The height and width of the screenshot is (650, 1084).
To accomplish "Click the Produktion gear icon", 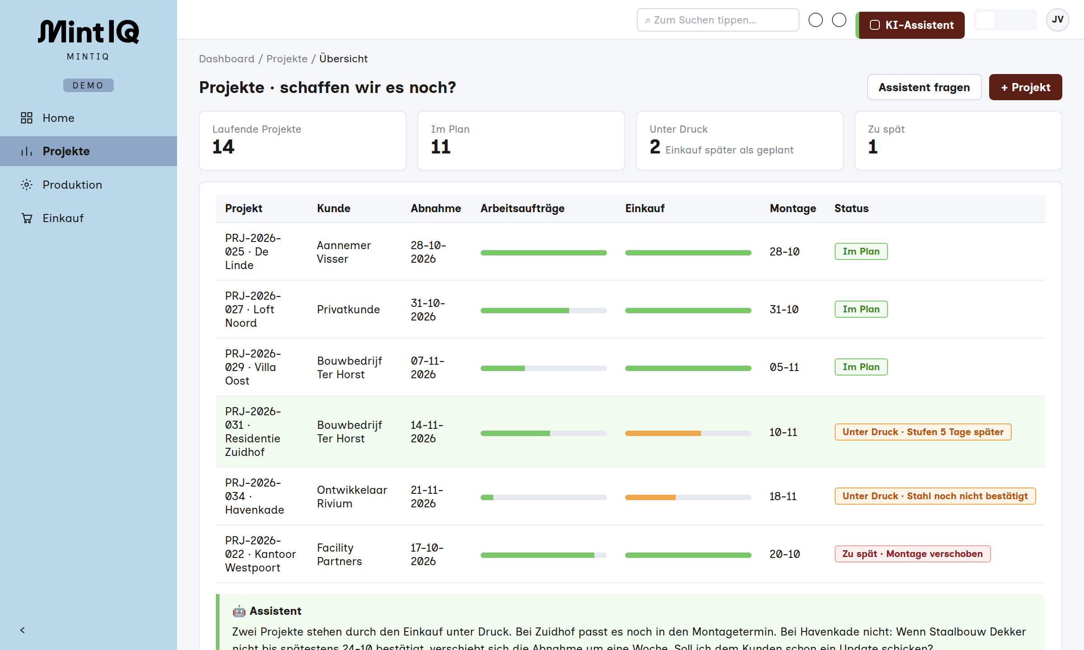I will coord(27,185).
